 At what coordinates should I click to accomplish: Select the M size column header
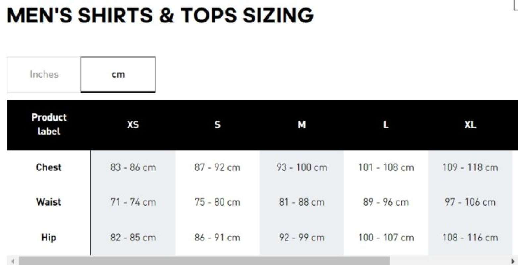(301, 125)
